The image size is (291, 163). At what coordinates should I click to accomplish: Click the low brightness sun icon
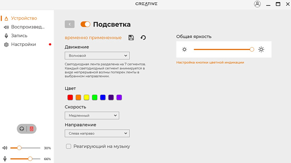[184, 49]
